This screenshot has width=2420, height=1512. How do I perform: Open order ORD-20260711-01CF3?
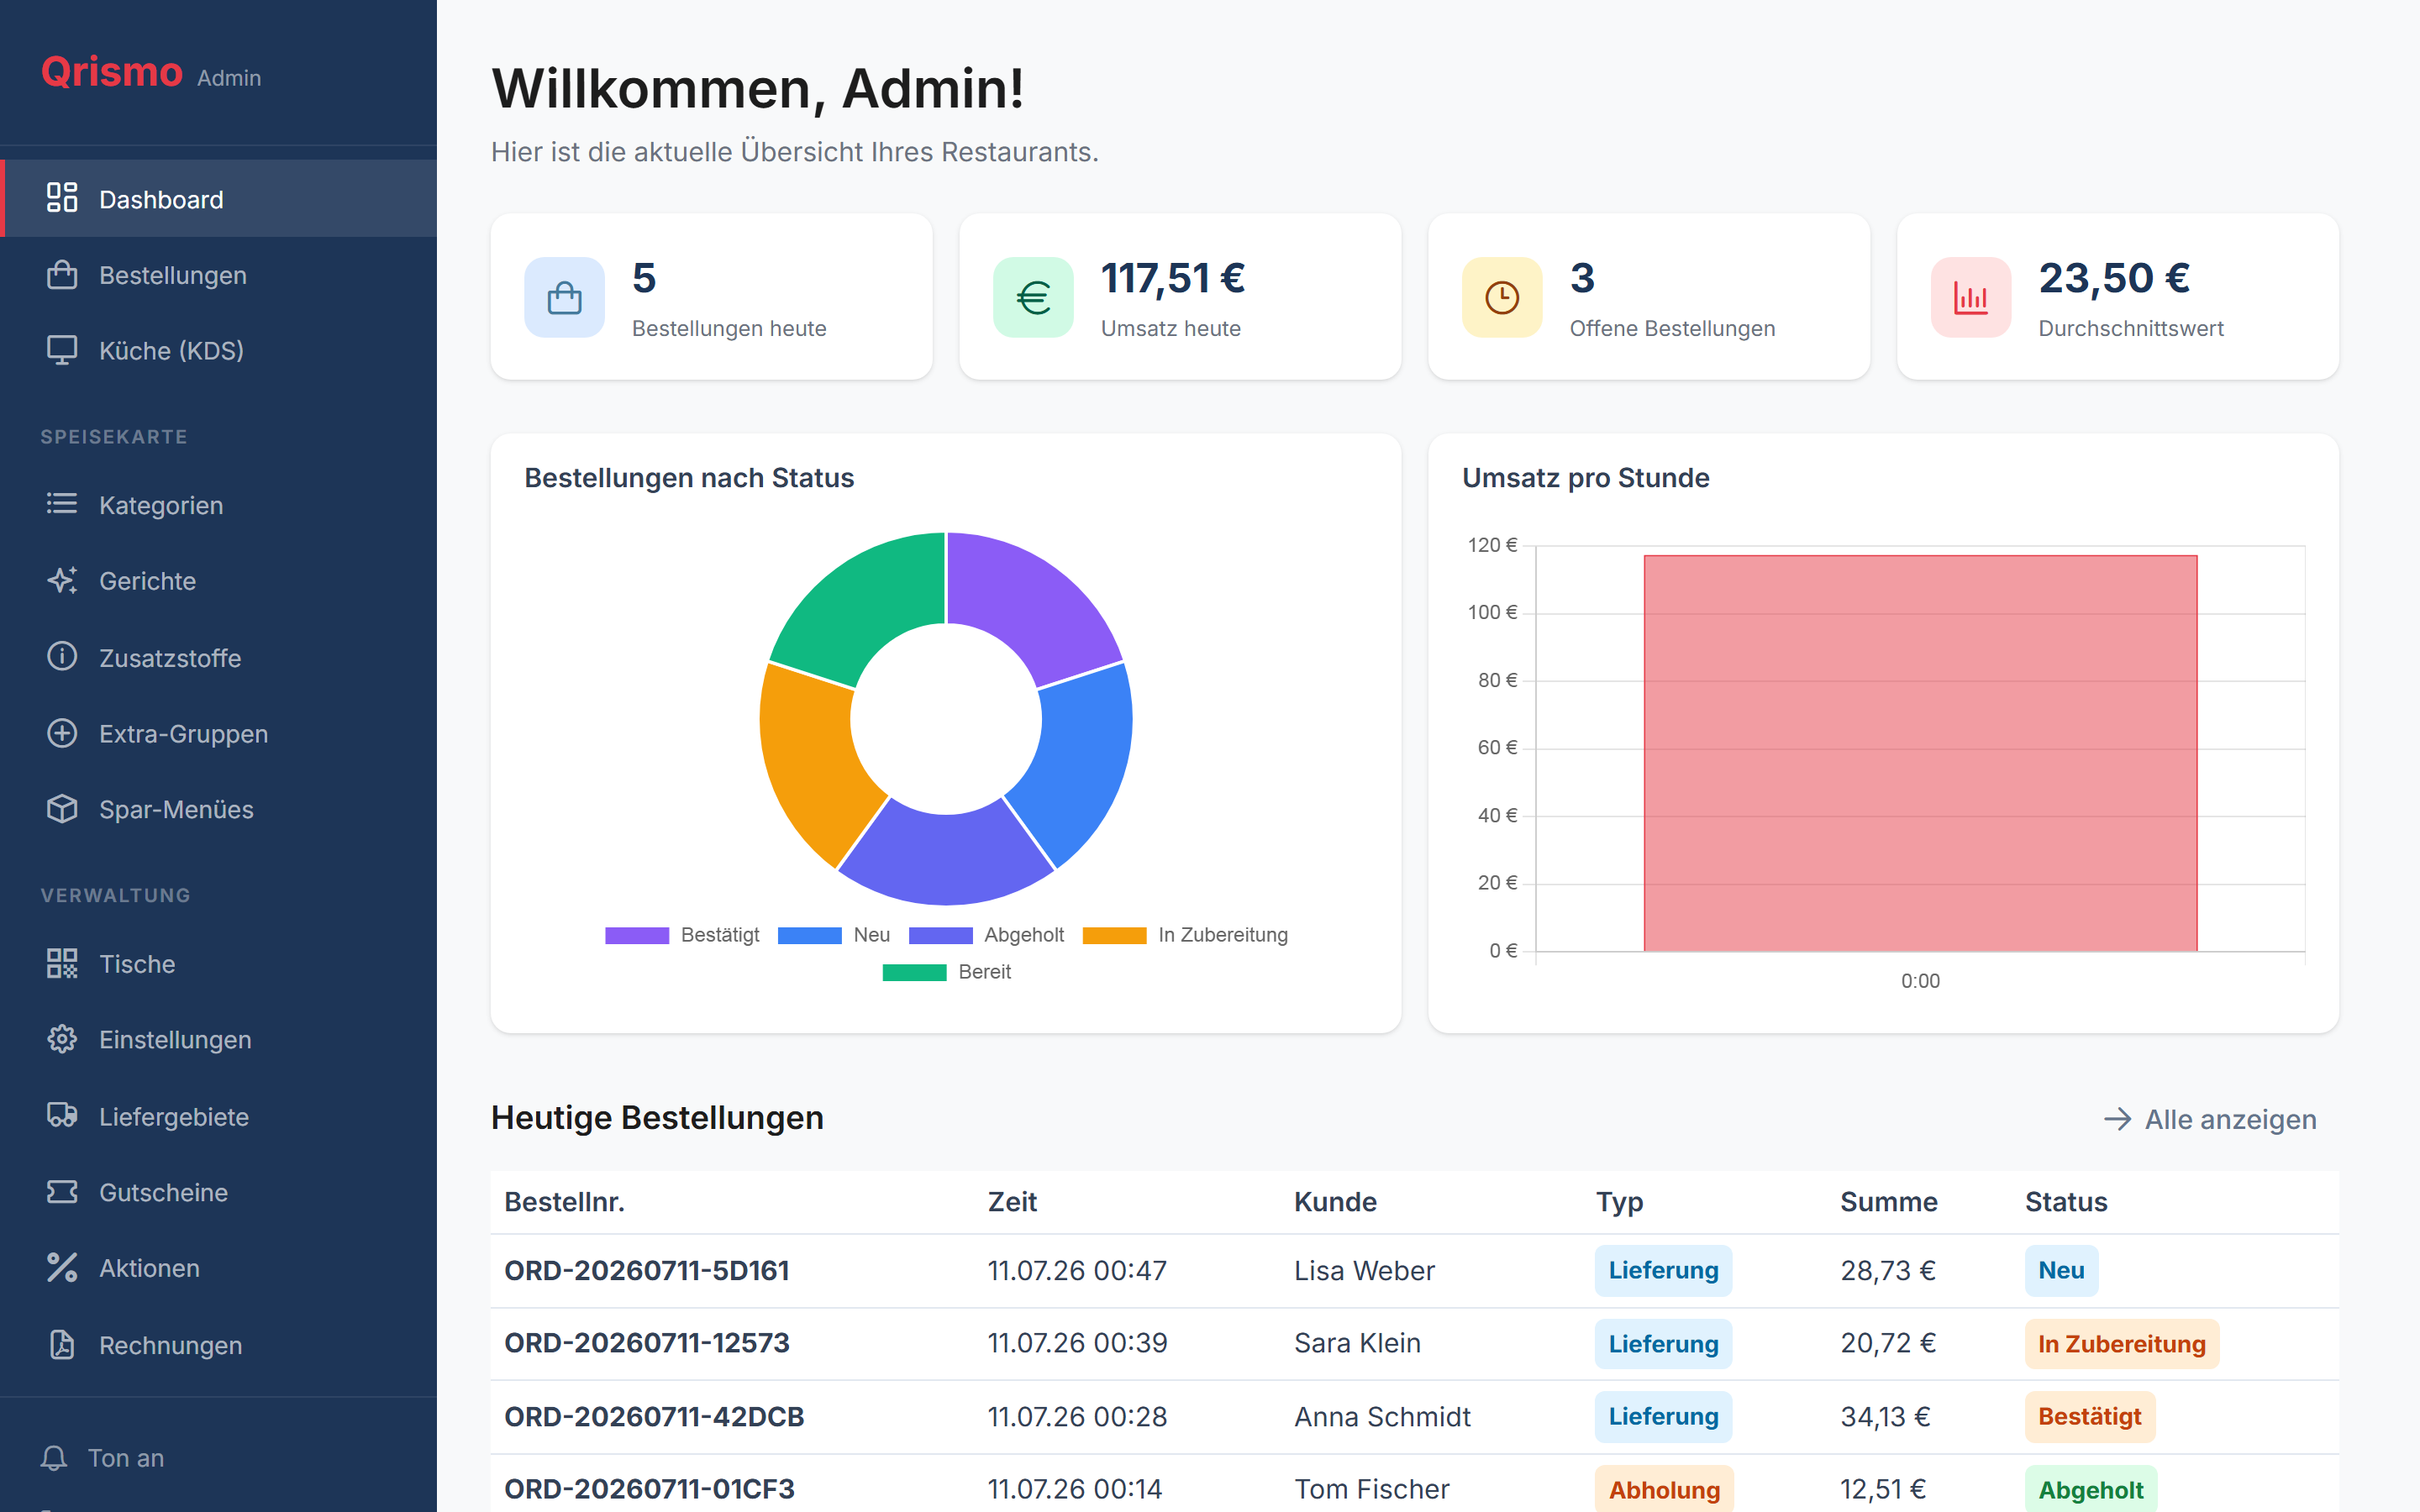pos(649,1489)
